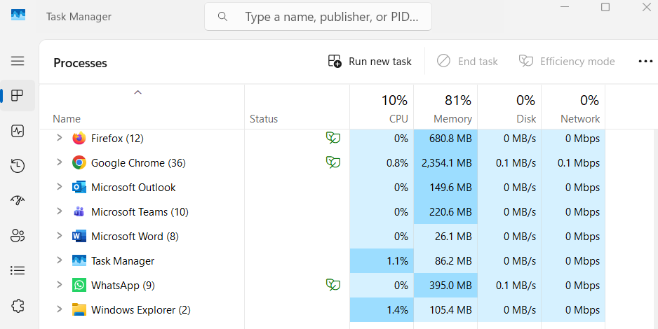The image size is (658, 329).
Task: Open the Startup apps sidebar icon
Action: point(18,201)
